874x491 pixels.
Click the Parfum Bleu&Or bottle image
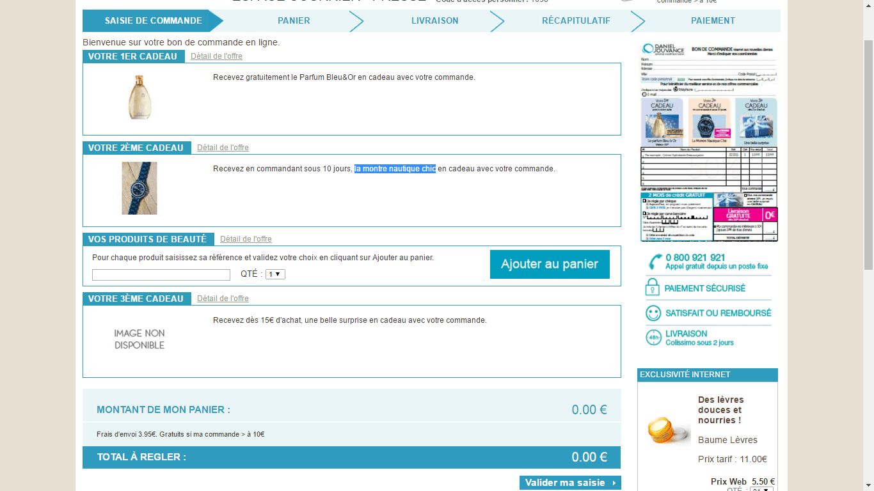tap(139, 97)
